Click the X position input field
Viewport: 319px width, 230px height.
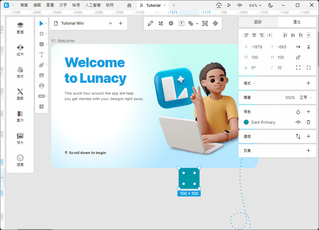click(x=258, y=47)
